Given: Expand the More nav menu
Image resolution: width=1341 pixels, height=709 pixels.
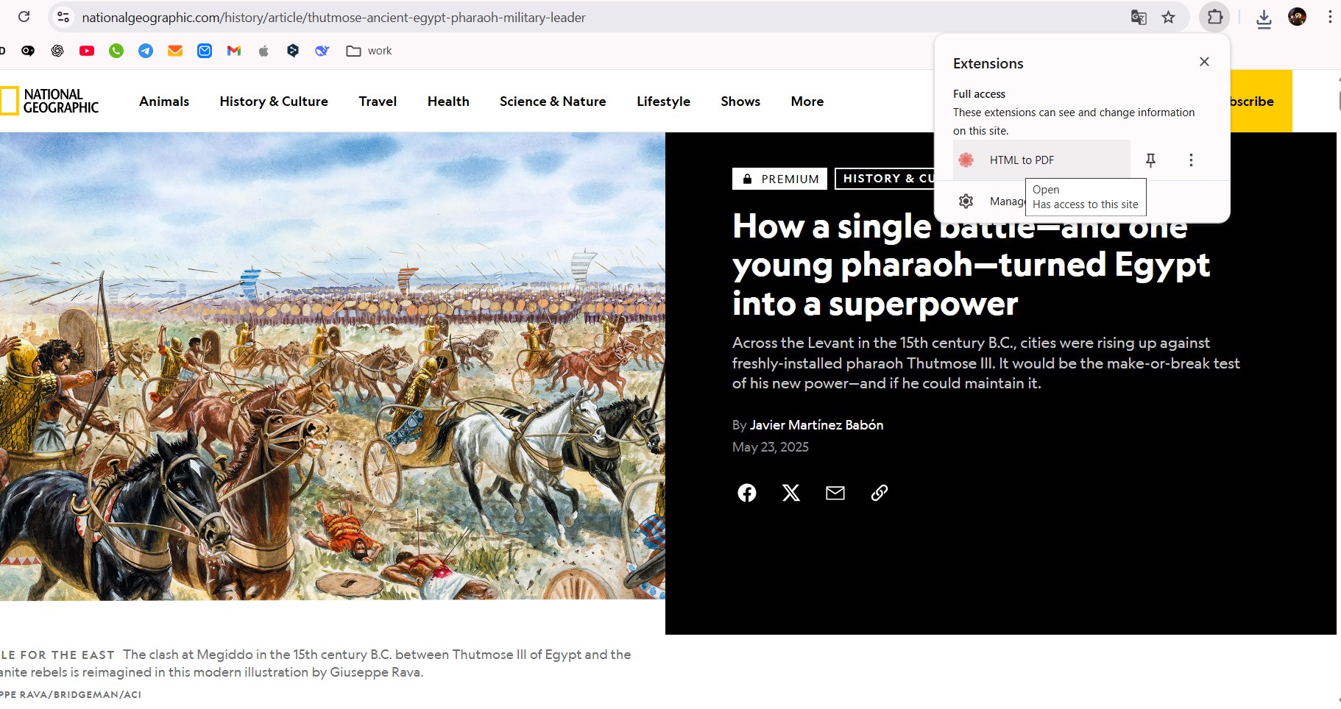Looking at the screenshot, I should coord(807,101).
